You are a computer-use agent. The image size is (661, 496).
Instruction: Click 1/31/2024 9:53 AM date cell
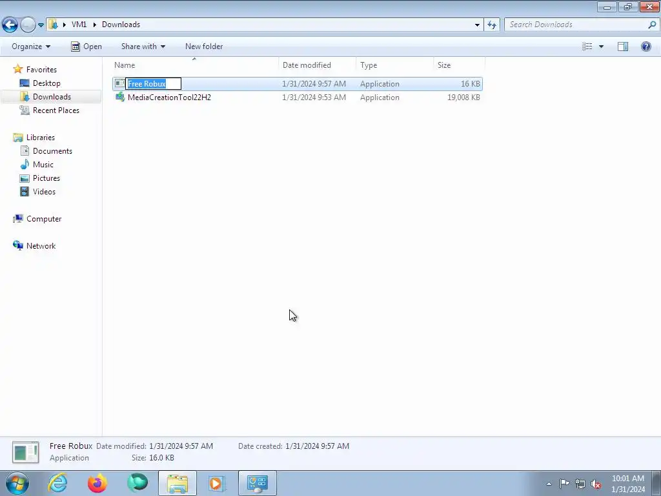[x=314, y=98]
